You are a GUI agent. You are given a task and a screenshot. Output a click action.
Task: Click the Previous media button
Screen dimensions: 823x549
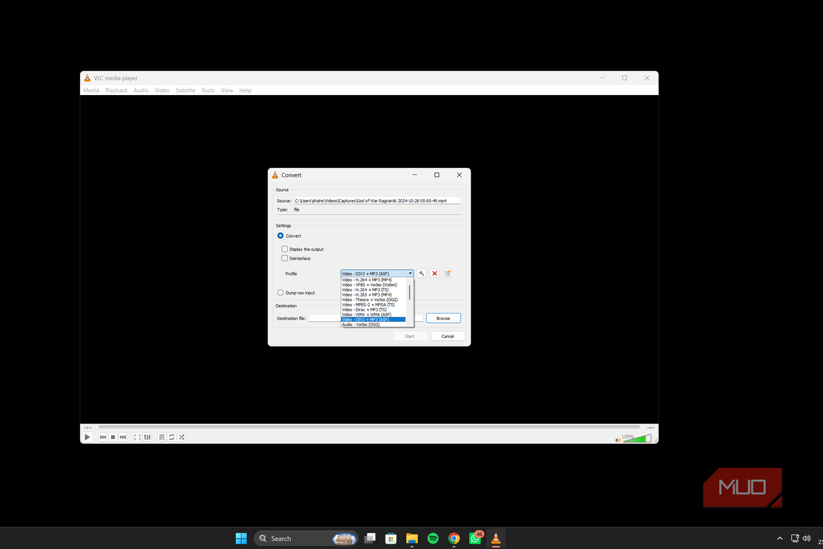tap(103, 437)
